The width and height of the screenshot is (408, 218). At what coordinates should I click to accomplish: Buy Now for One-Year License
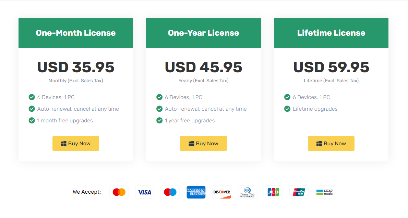click(x=203, y=143)
